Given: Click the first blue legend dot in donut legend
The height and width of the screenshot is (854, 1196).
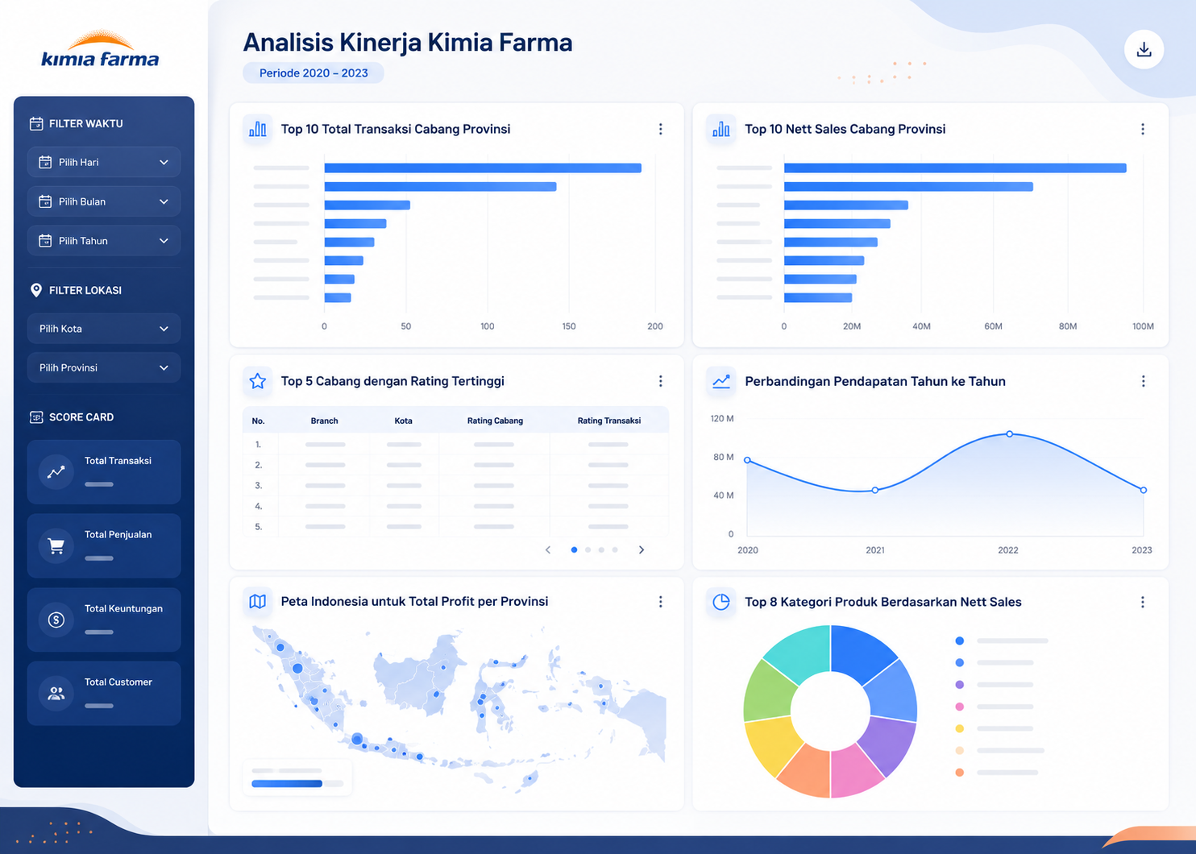Looking at the screenshot, I should [959, 640].
